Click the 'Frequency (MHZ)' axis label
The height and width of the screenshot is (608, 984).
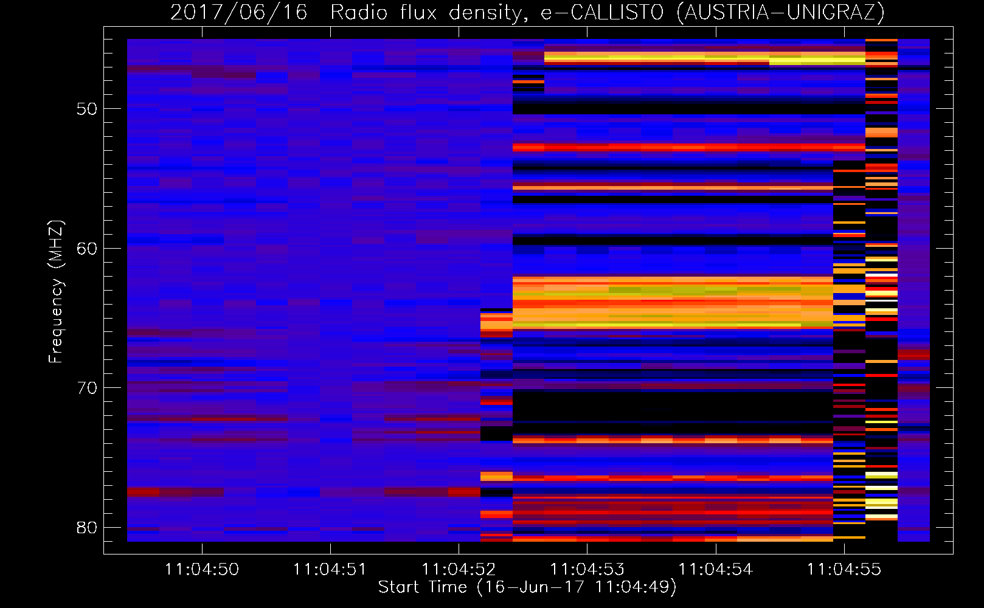(x=56, y=292)
